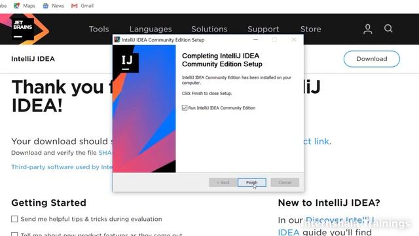Click the 'Click Finish to close Setup.' text

pyautogui.click(x=207, y=93)
